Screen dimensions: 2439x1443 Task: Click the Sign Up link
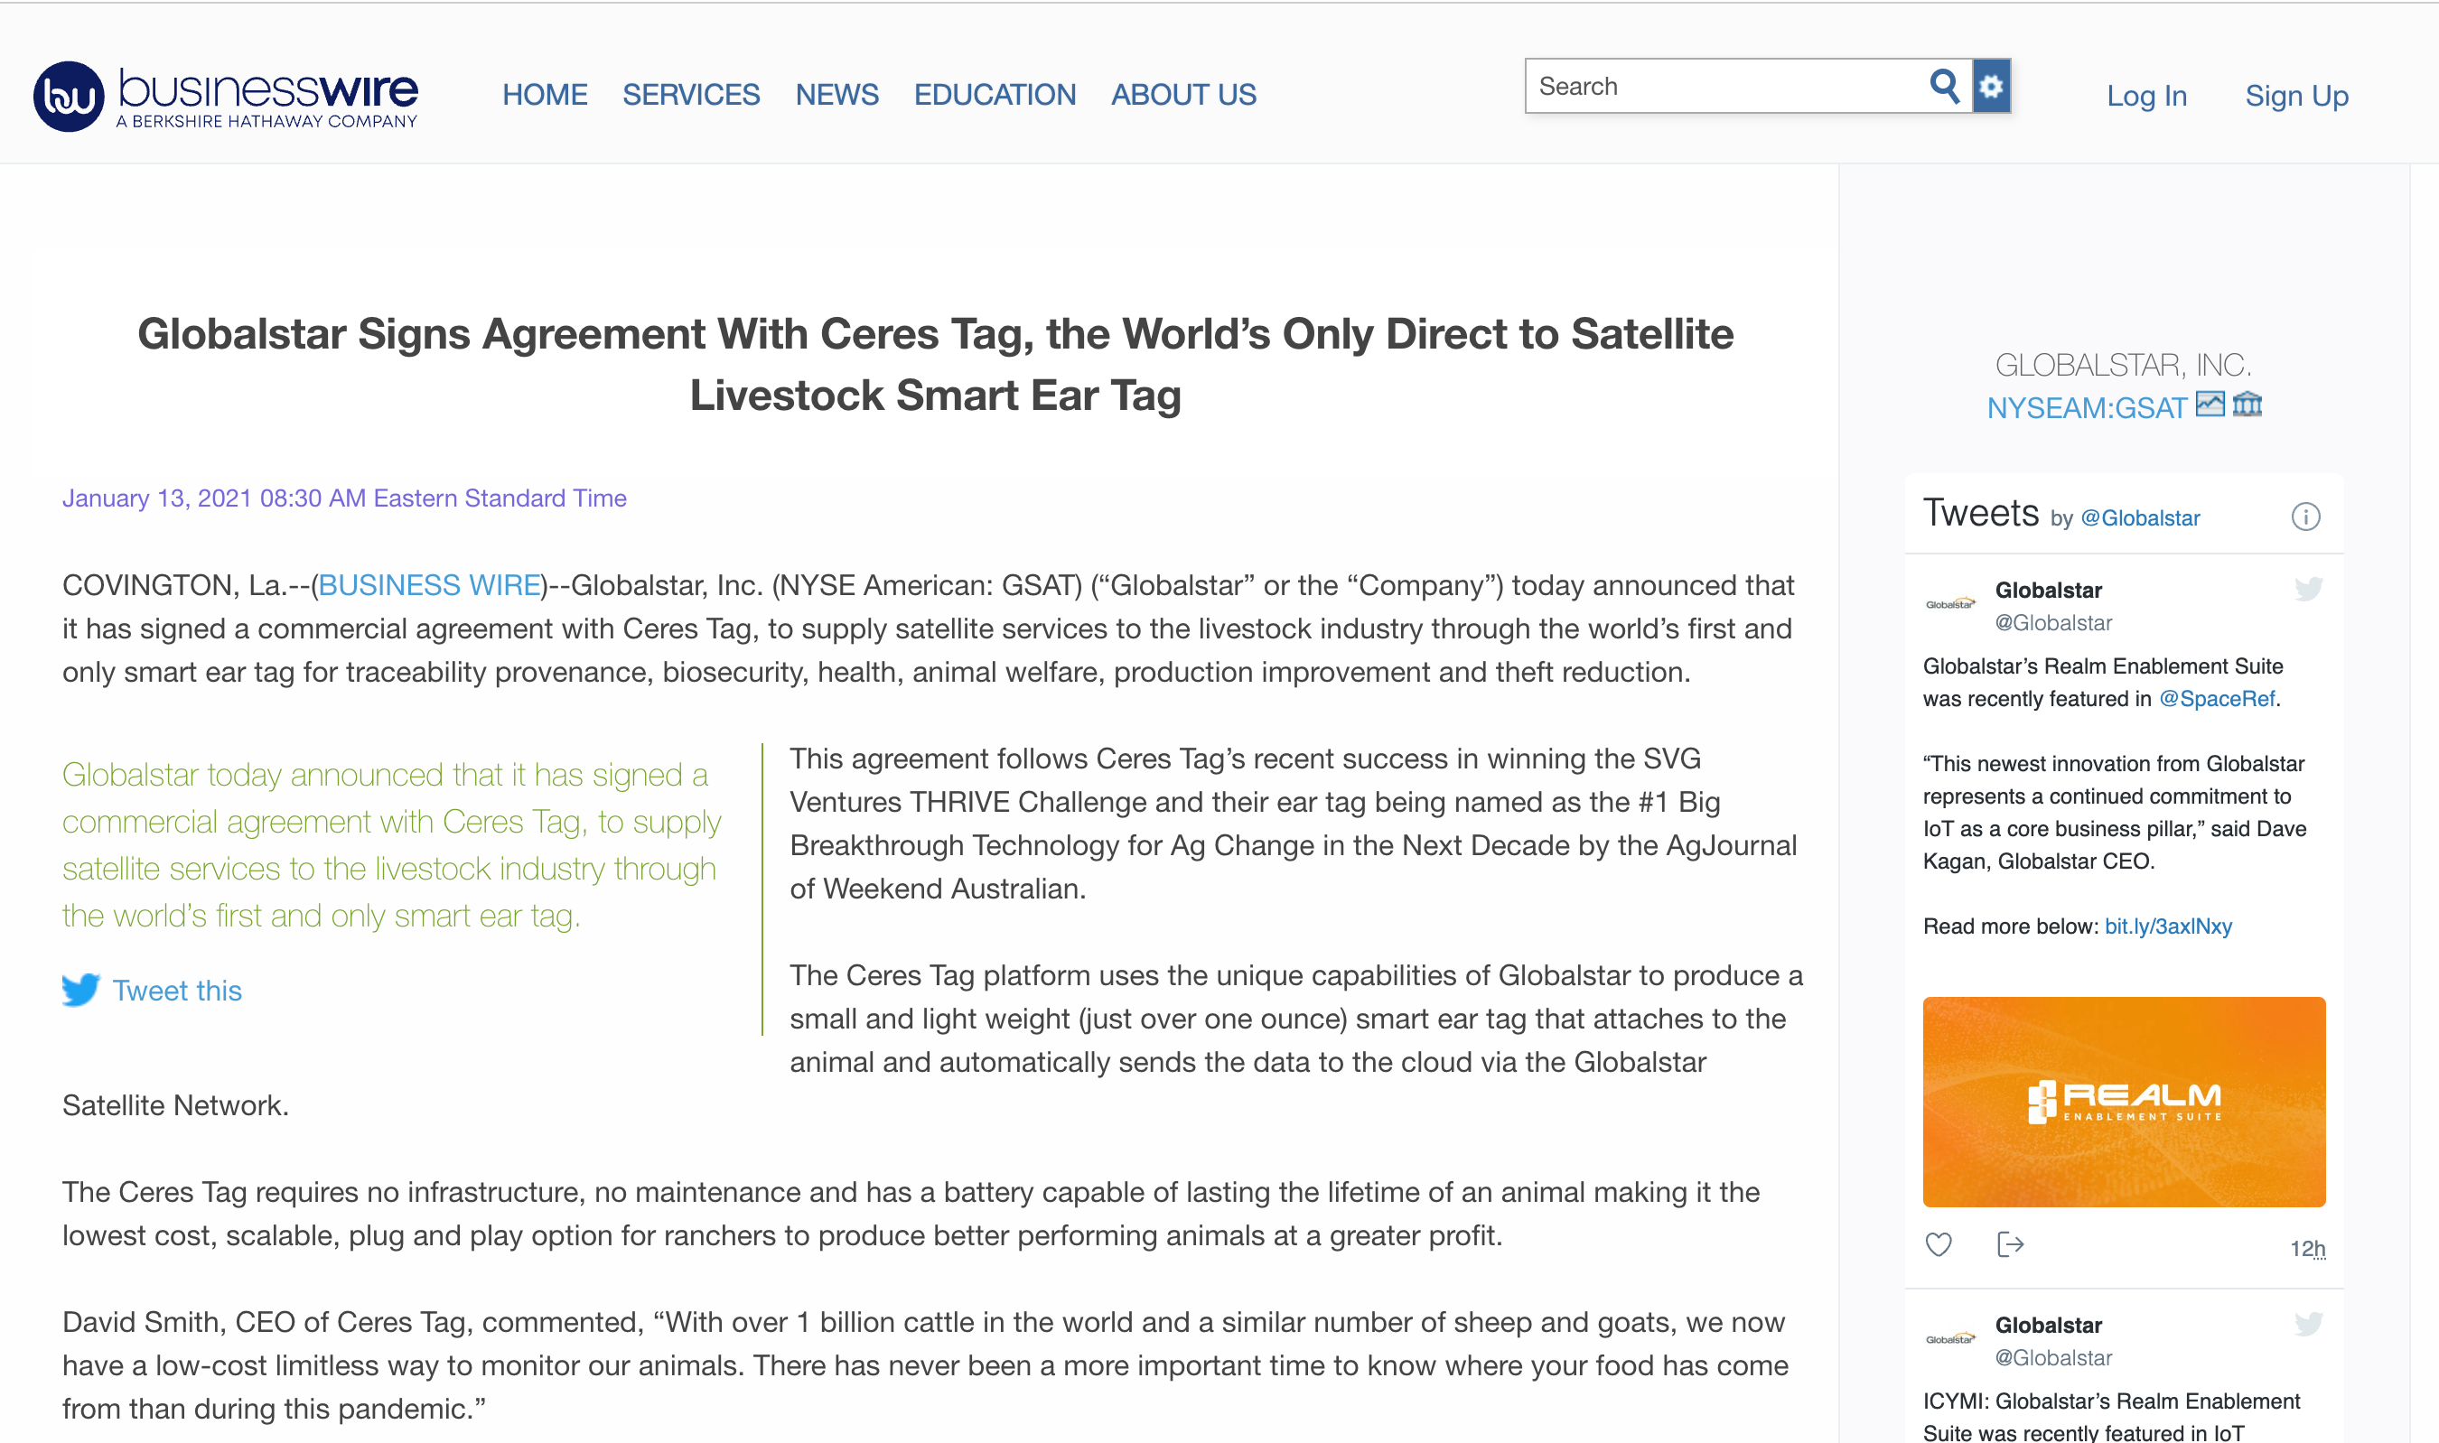click(x=2296, y=96)
